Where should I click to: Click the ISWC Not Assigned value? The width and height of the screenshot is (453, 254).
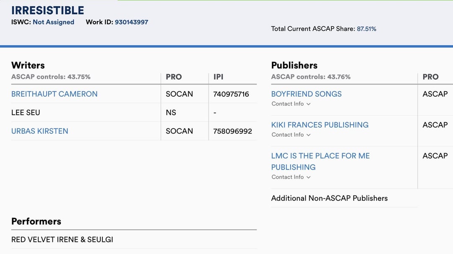(x=53, y=22)
